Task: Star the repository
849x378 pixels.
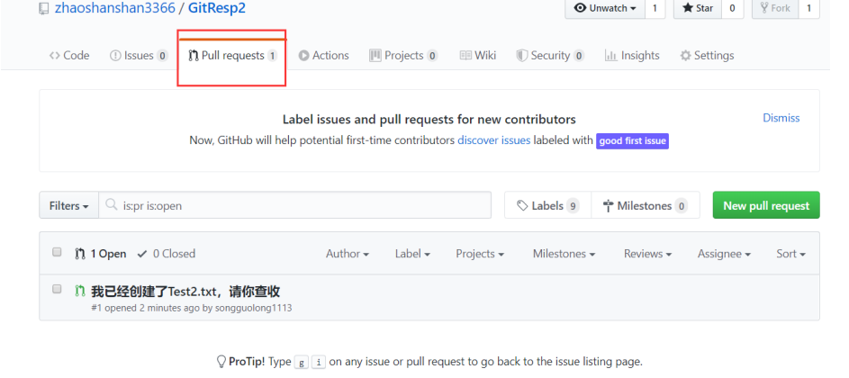Action: (698, 8)
